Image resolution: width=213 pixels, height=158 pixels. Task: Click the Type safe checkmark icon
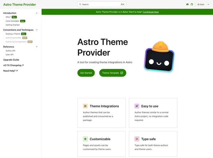pos(137,139)
